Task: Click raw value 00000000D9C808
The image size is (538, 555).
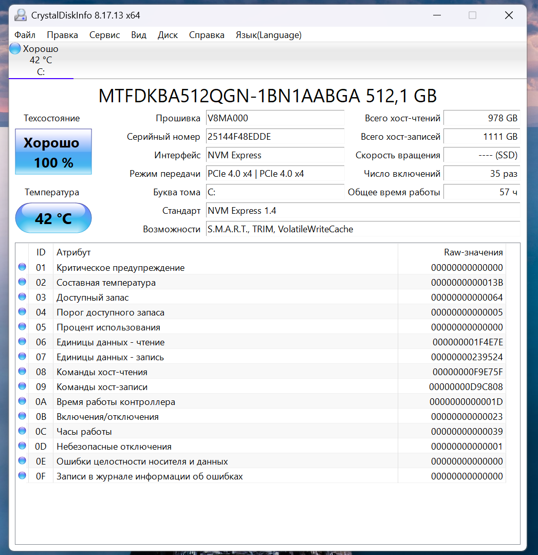Action: [x=466, y=387]
